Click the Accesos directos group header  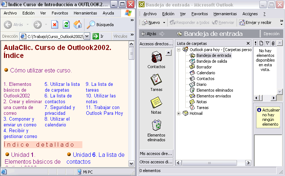pos(156,44)
